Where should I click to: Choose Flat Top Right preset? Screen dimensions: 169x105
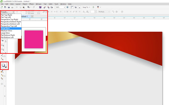[x=11, y=15]
